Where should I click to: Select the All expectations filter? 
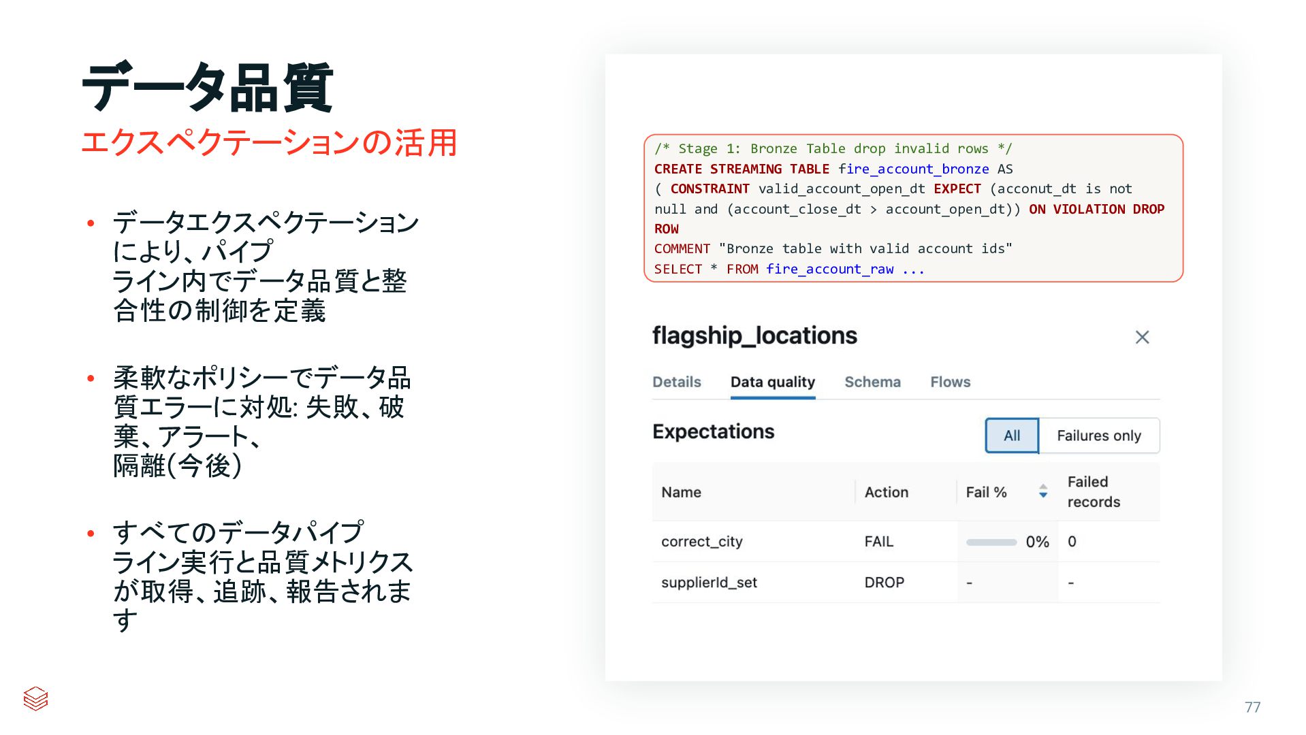[x=1012, y=436]
